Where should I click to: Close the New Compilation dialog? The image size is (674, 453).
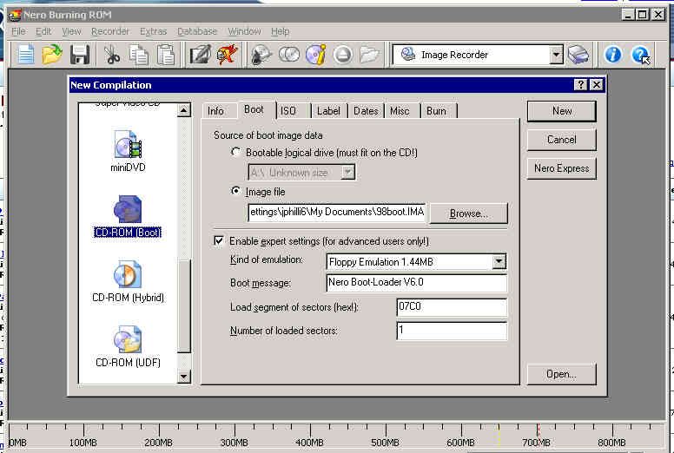597,84
